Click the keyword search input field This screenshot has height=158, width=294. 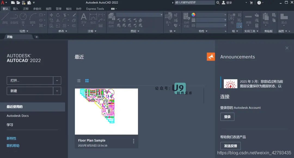click(x=194, y=2)
